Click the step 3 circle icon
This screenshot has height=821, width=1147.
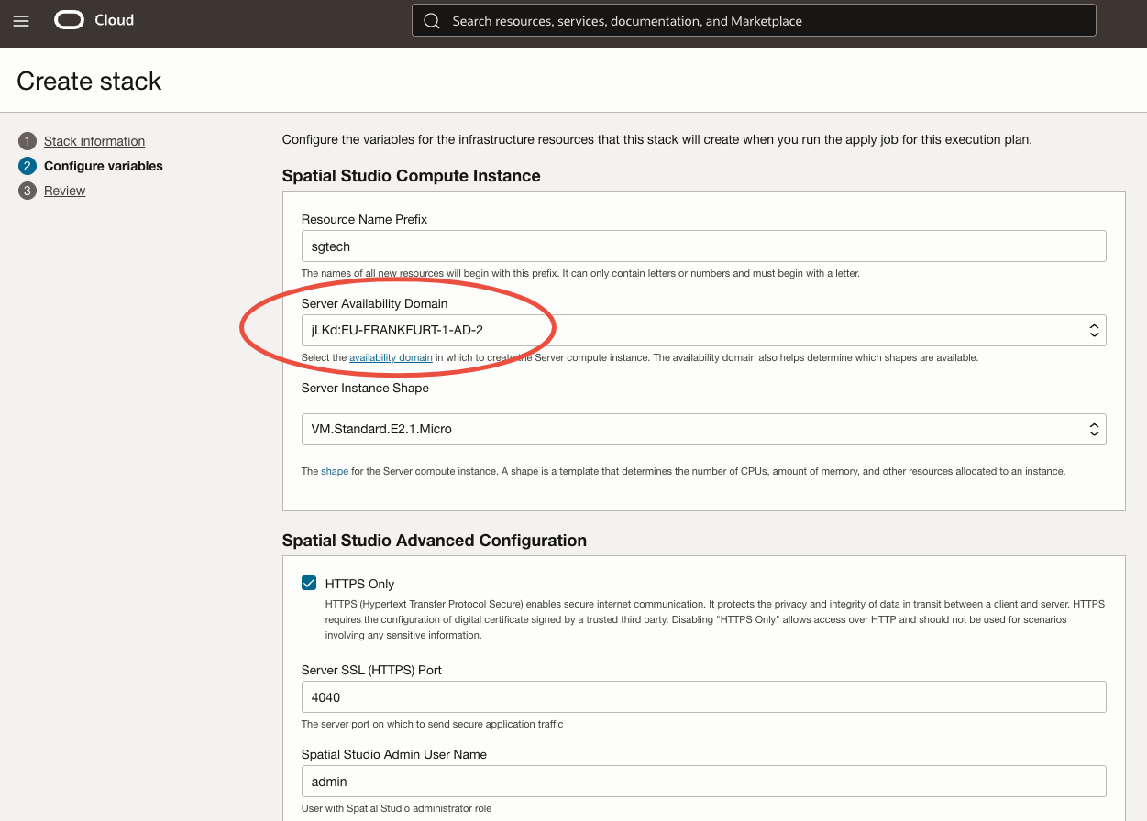pos(28,191)
